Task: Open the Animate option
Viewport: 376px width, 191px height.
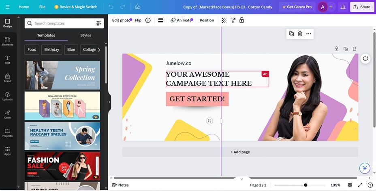Action: (x=182, y=20)
